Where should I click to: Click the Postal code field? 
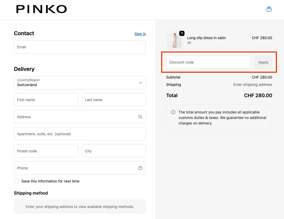[x=46, y=151]
